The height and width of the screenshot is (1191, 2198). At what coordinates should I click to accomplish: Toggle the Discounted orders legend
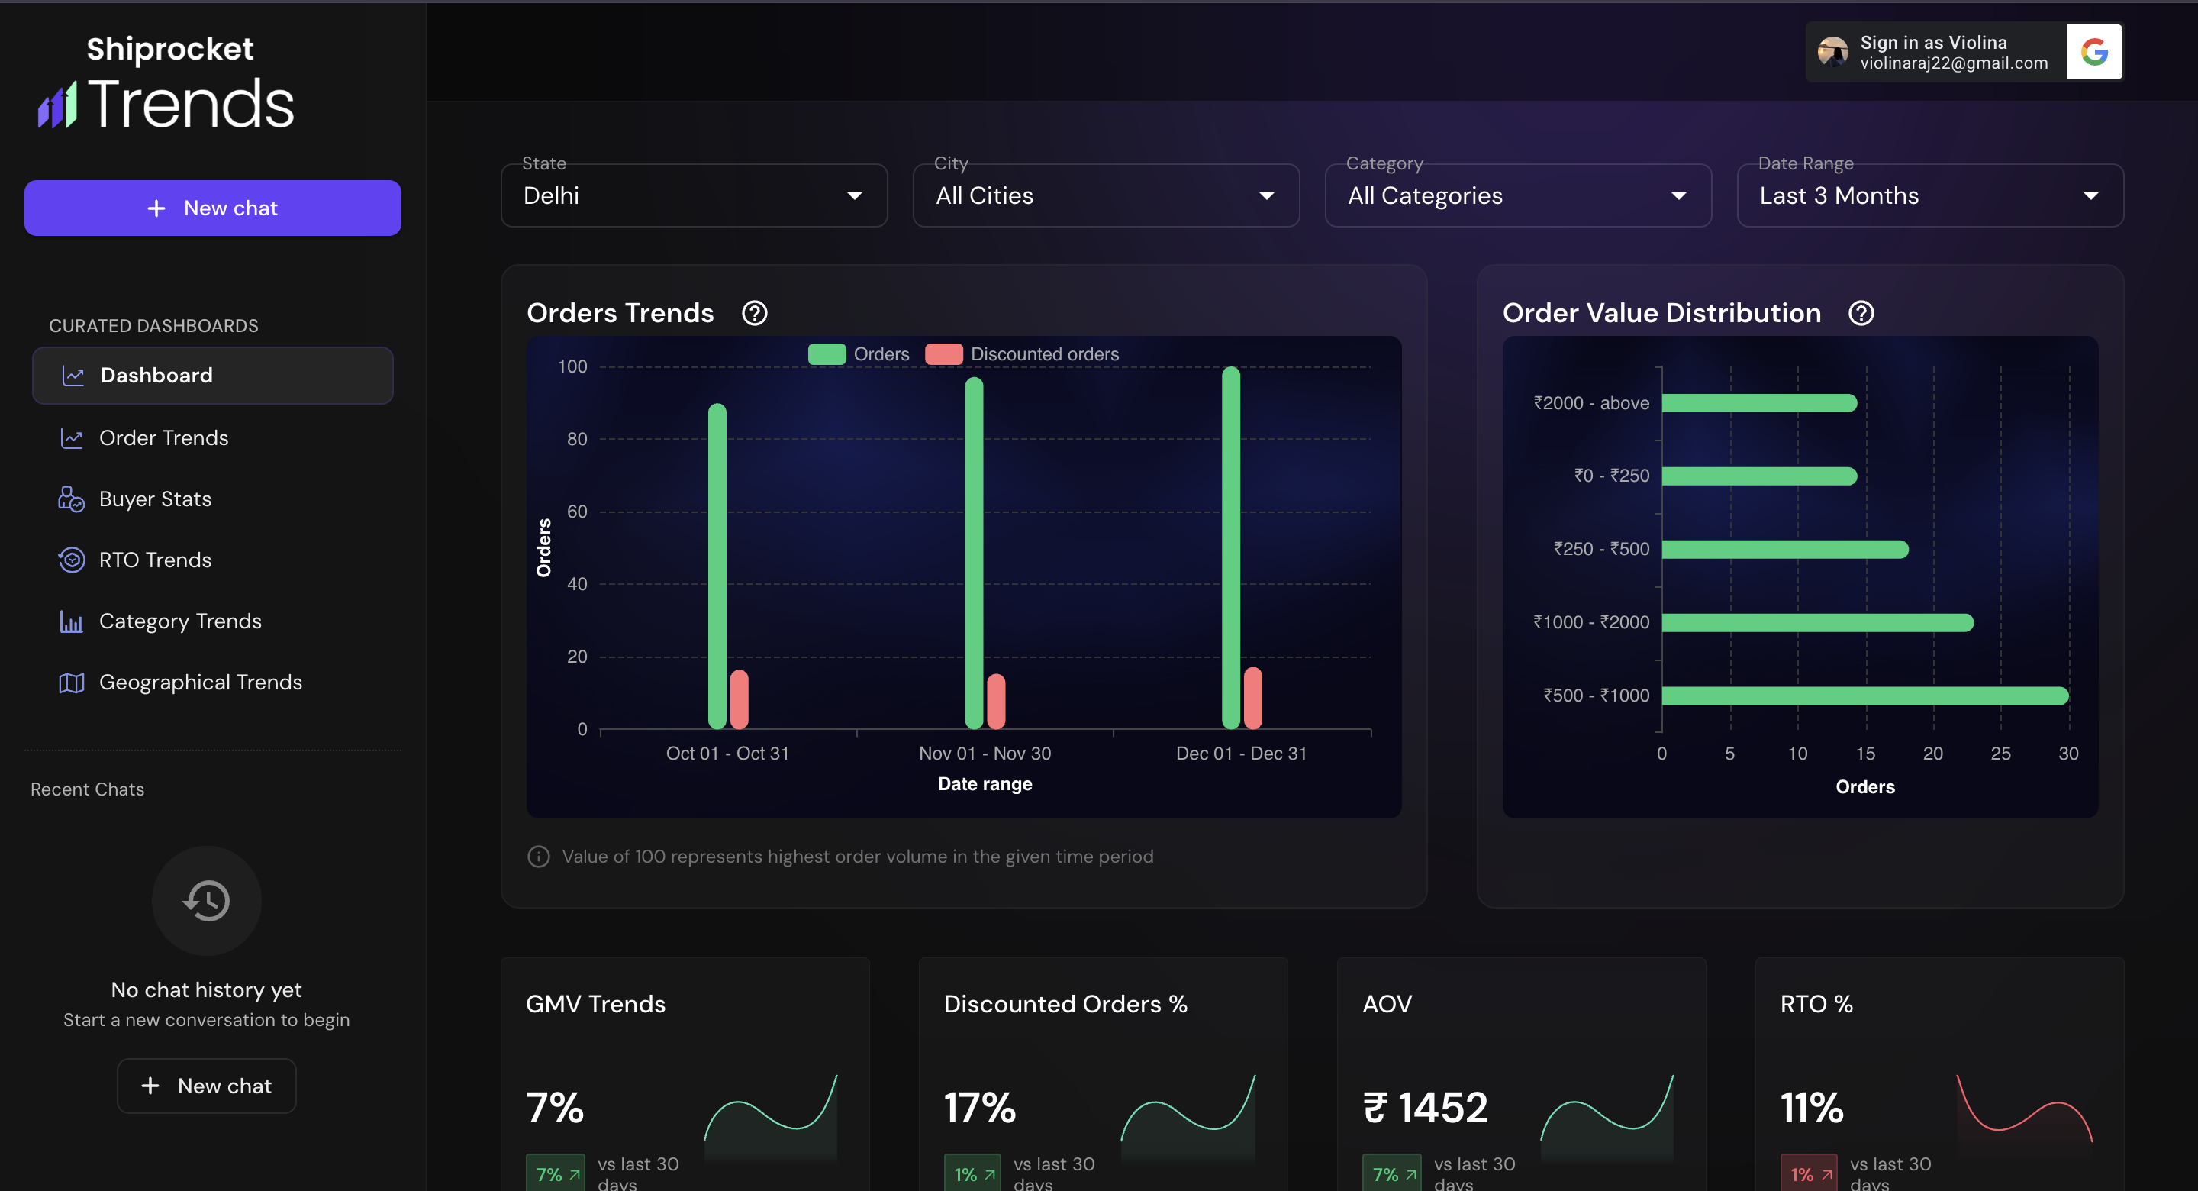coord(1021,353)
